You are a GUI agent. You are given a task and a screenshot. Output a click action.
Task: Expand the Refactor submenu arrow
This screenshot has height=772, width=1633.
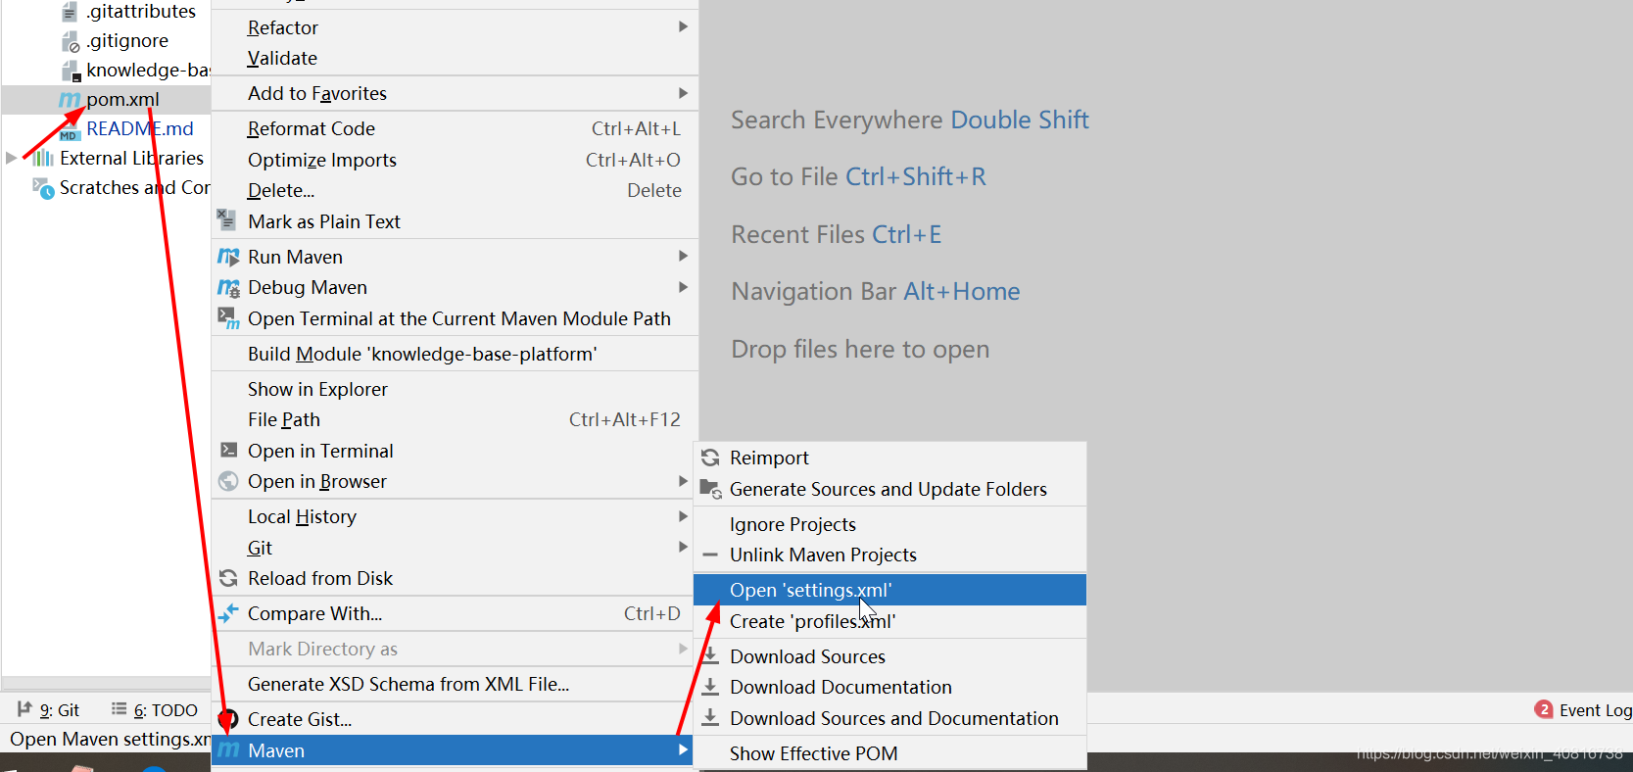683,26
